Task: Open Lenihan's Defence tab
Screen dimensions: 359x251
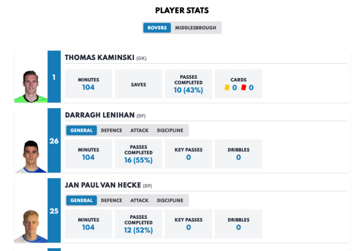Action: click(111, 130)
